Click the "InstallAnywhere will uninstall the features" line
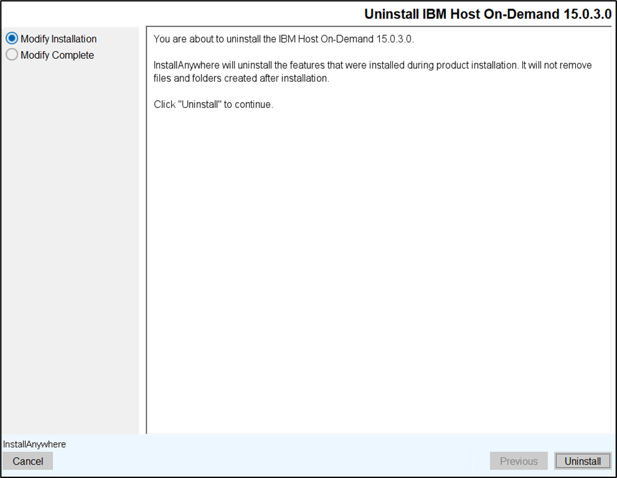This screenshot has width=617, height=478. click(373, 66)
